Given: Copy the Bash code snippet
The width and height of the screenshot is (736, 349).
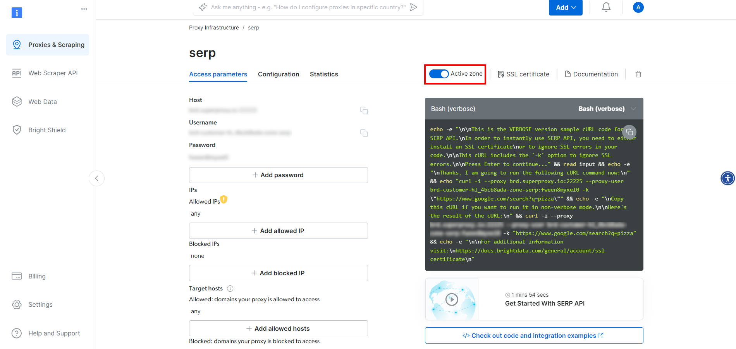Looking at the screenshot, I should pyautogui.click(x=629, y=132).
